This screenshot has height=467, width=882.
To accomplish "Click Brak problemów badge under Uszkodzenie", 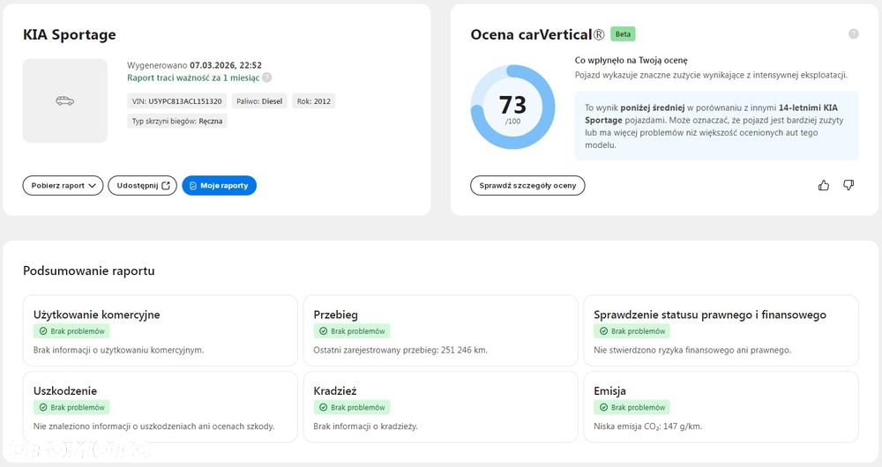I will point(71,407).
